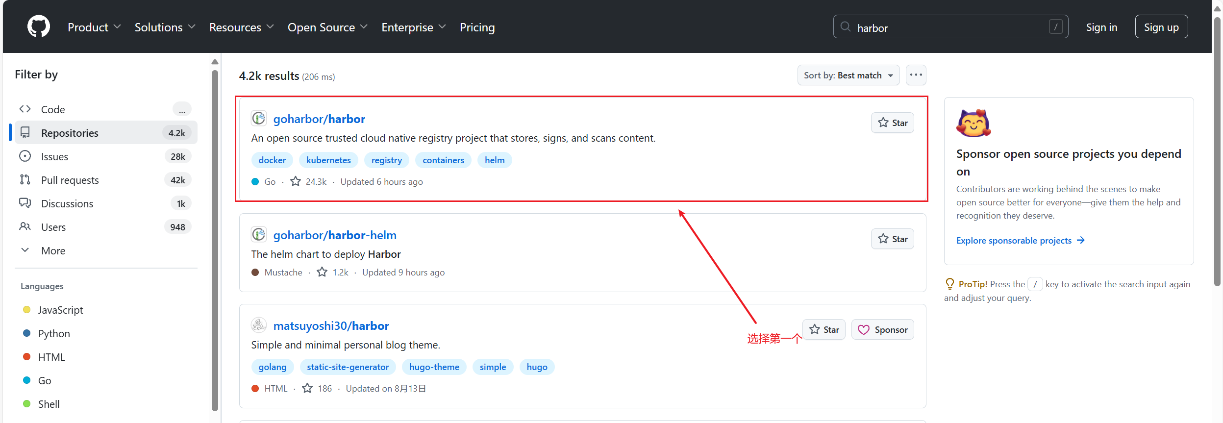Open the goharbor/harbor repository link
The height and width of the screenshot is (423, 1223).
pos(319,119)
